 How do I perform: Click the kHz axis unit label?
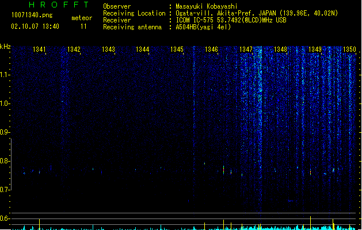[x=5, y=47]
